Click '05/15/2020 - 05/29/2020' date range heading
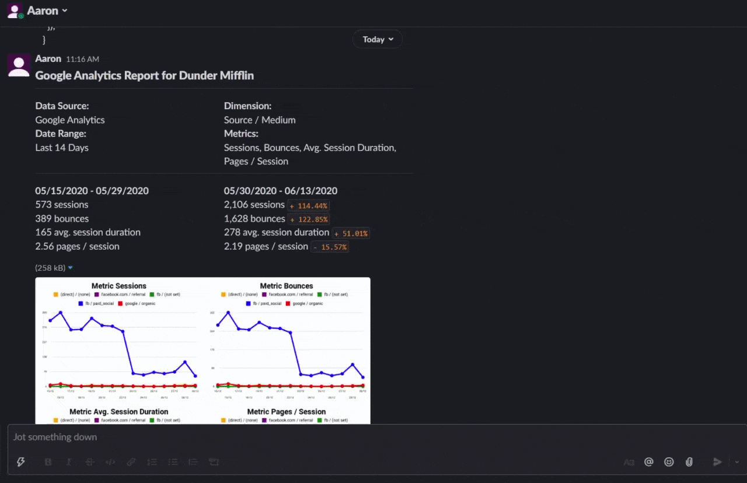Screen dimensions: 747x483 coord(92,191)
